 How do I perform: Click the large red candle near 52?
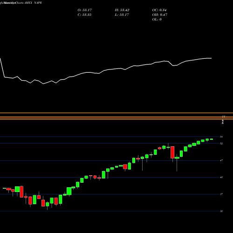172,152
